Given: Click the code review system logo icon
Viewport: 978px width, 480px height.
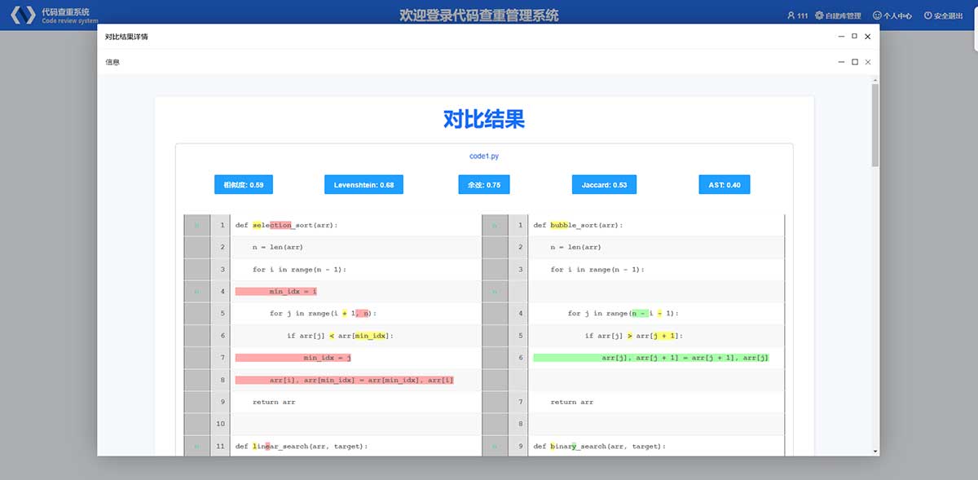Looking at the screenshot, I should tap(23, 15).
